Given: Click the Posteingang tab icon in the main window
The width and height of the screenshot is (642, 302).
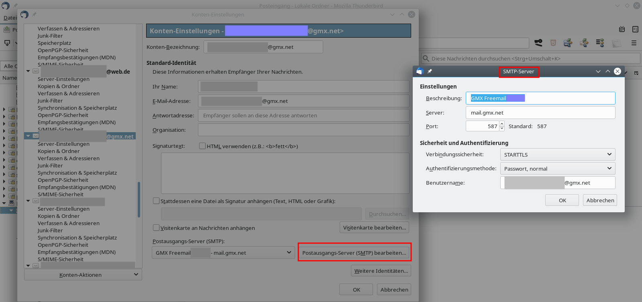Looking at the screenshot, I should coord(7,30).
